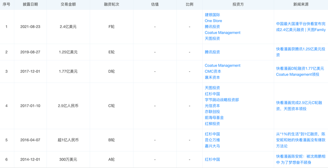This screenshot has height=168, width=328.
Task: Click the 1.25亿美元 amount cell
Action: pyautogui.click(x=68, y=52)
